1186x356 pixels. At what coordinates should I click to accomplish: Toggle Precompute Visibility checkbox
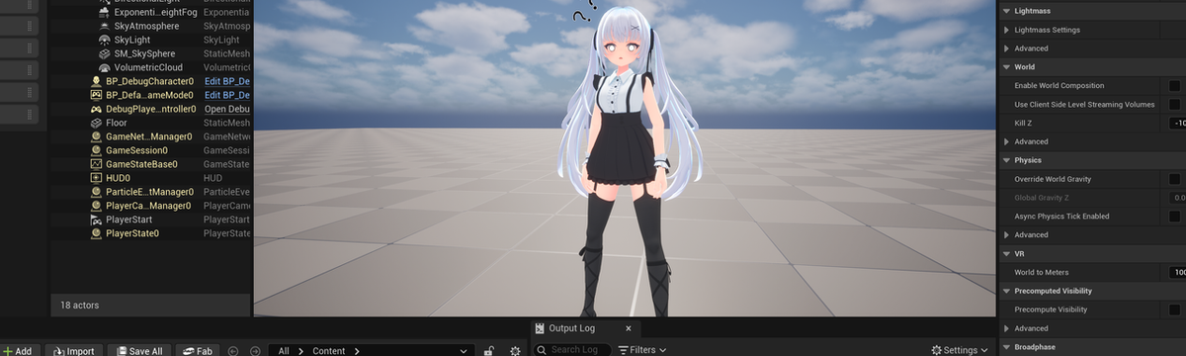(1174, 310)
